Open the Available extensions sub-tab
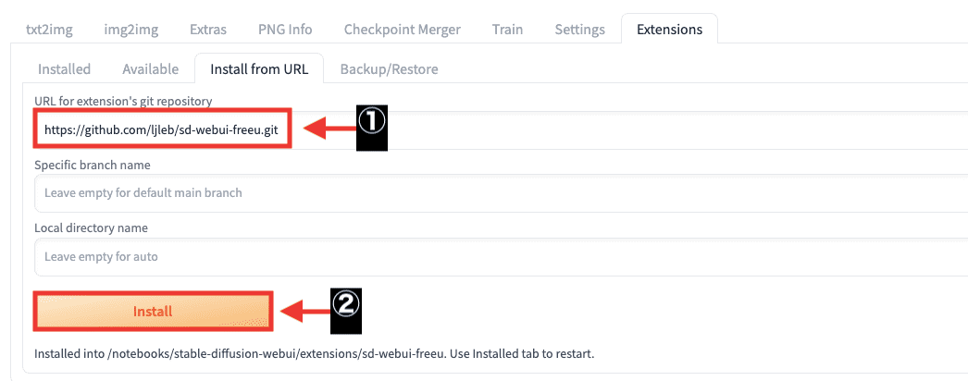The width and height of the screenshot is (968, 381). 150,68
